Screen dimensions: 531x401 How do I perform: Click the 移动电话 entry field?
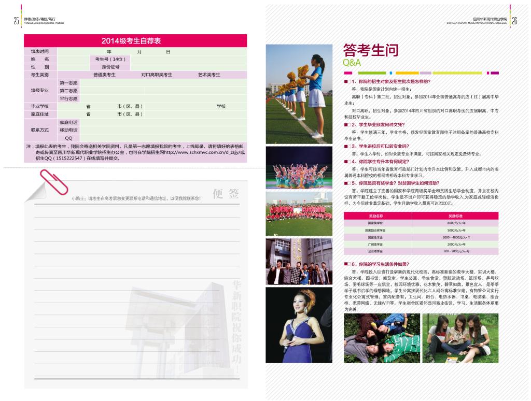pyautogui.click(x=163, y=130)
